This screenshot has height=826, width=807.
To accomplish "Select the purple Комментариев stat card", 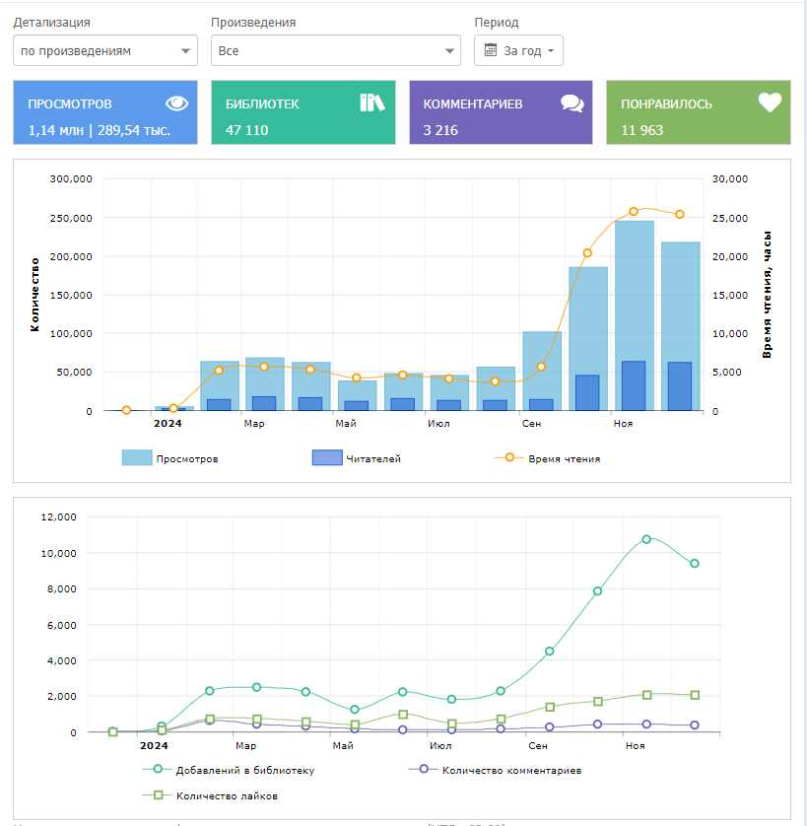I will 501,112.
